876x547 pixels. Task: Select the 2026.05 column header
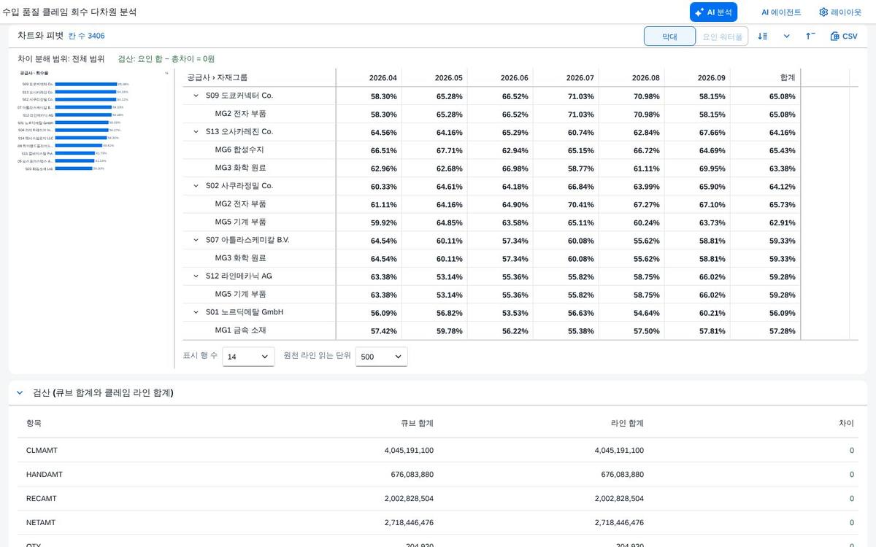point(434,77)
